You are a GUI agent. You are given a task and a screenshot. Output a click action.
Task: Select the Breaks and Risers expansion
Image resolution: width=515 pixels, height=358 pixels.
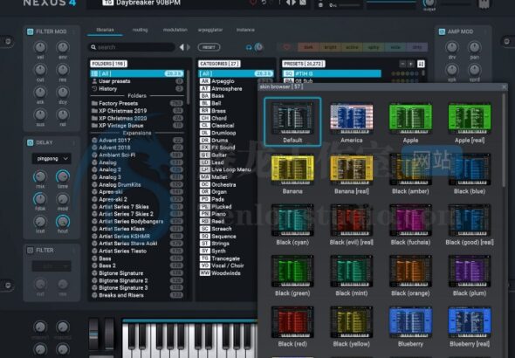coord(137,295)
